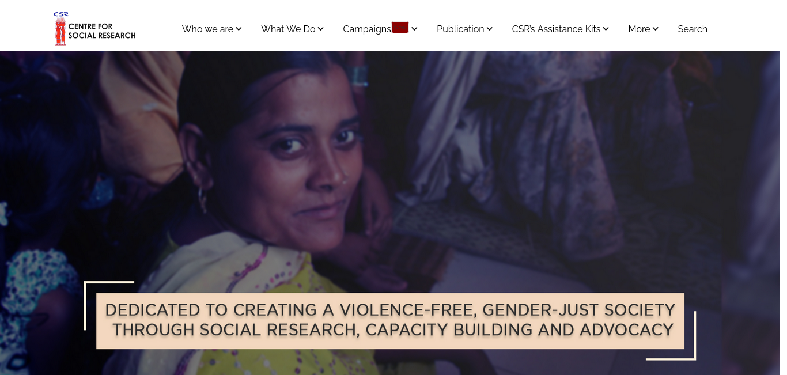
Task: Click the red CSR figures logo emblem
Action: tap(60, 29)
